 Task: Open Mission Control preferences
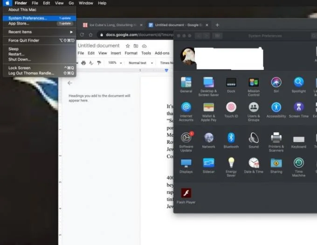[x=254, y=87]
